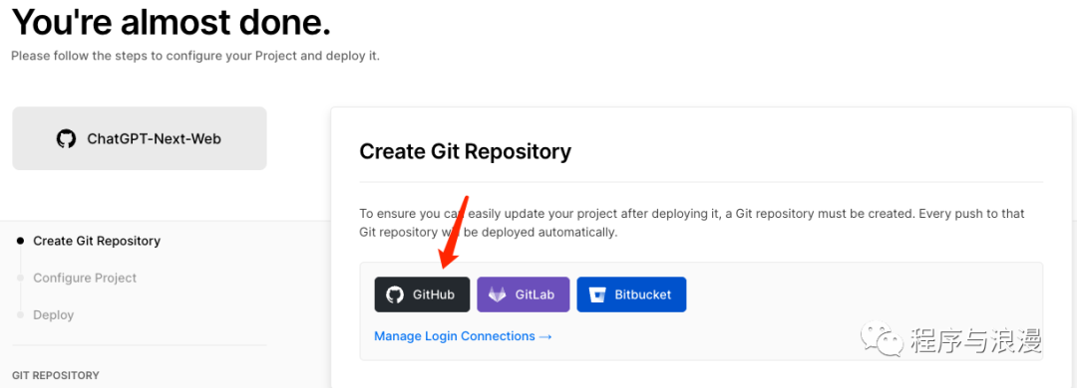Click the GitHub octocat icon beside ChatGPT-Next-Web
Screen dimensions: 1077x388
[66, 139]
